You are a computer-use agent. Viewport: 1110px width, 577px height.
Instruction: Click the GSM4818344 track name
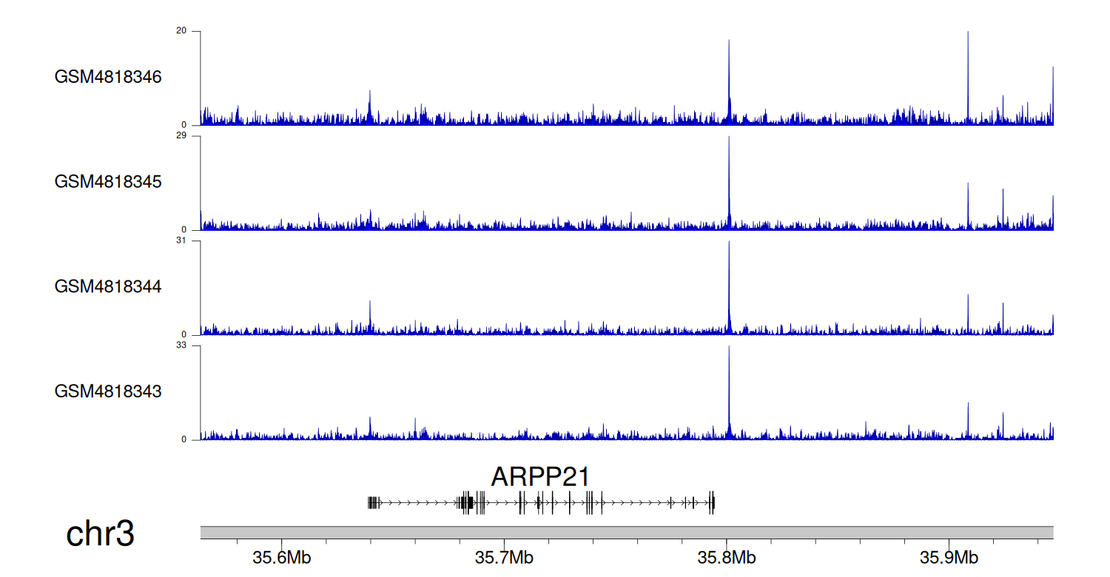(108, 286)
